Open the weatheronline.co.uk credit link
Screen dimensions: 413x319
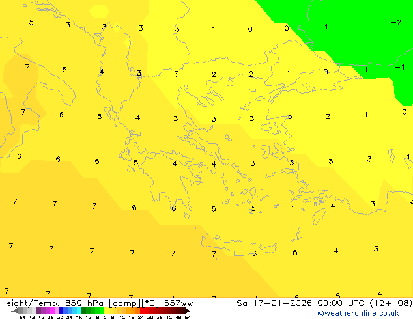[358, 313]
